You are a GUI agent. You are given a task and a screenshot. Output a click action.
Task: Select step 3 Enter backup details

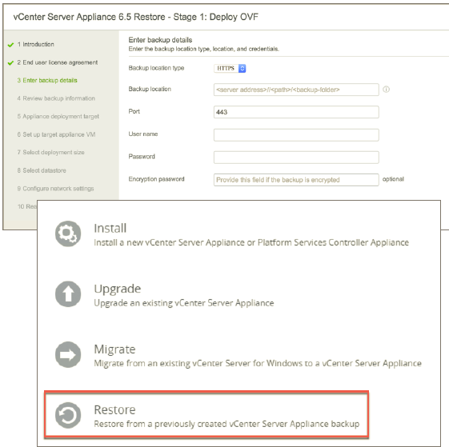[x=47, y=81]
